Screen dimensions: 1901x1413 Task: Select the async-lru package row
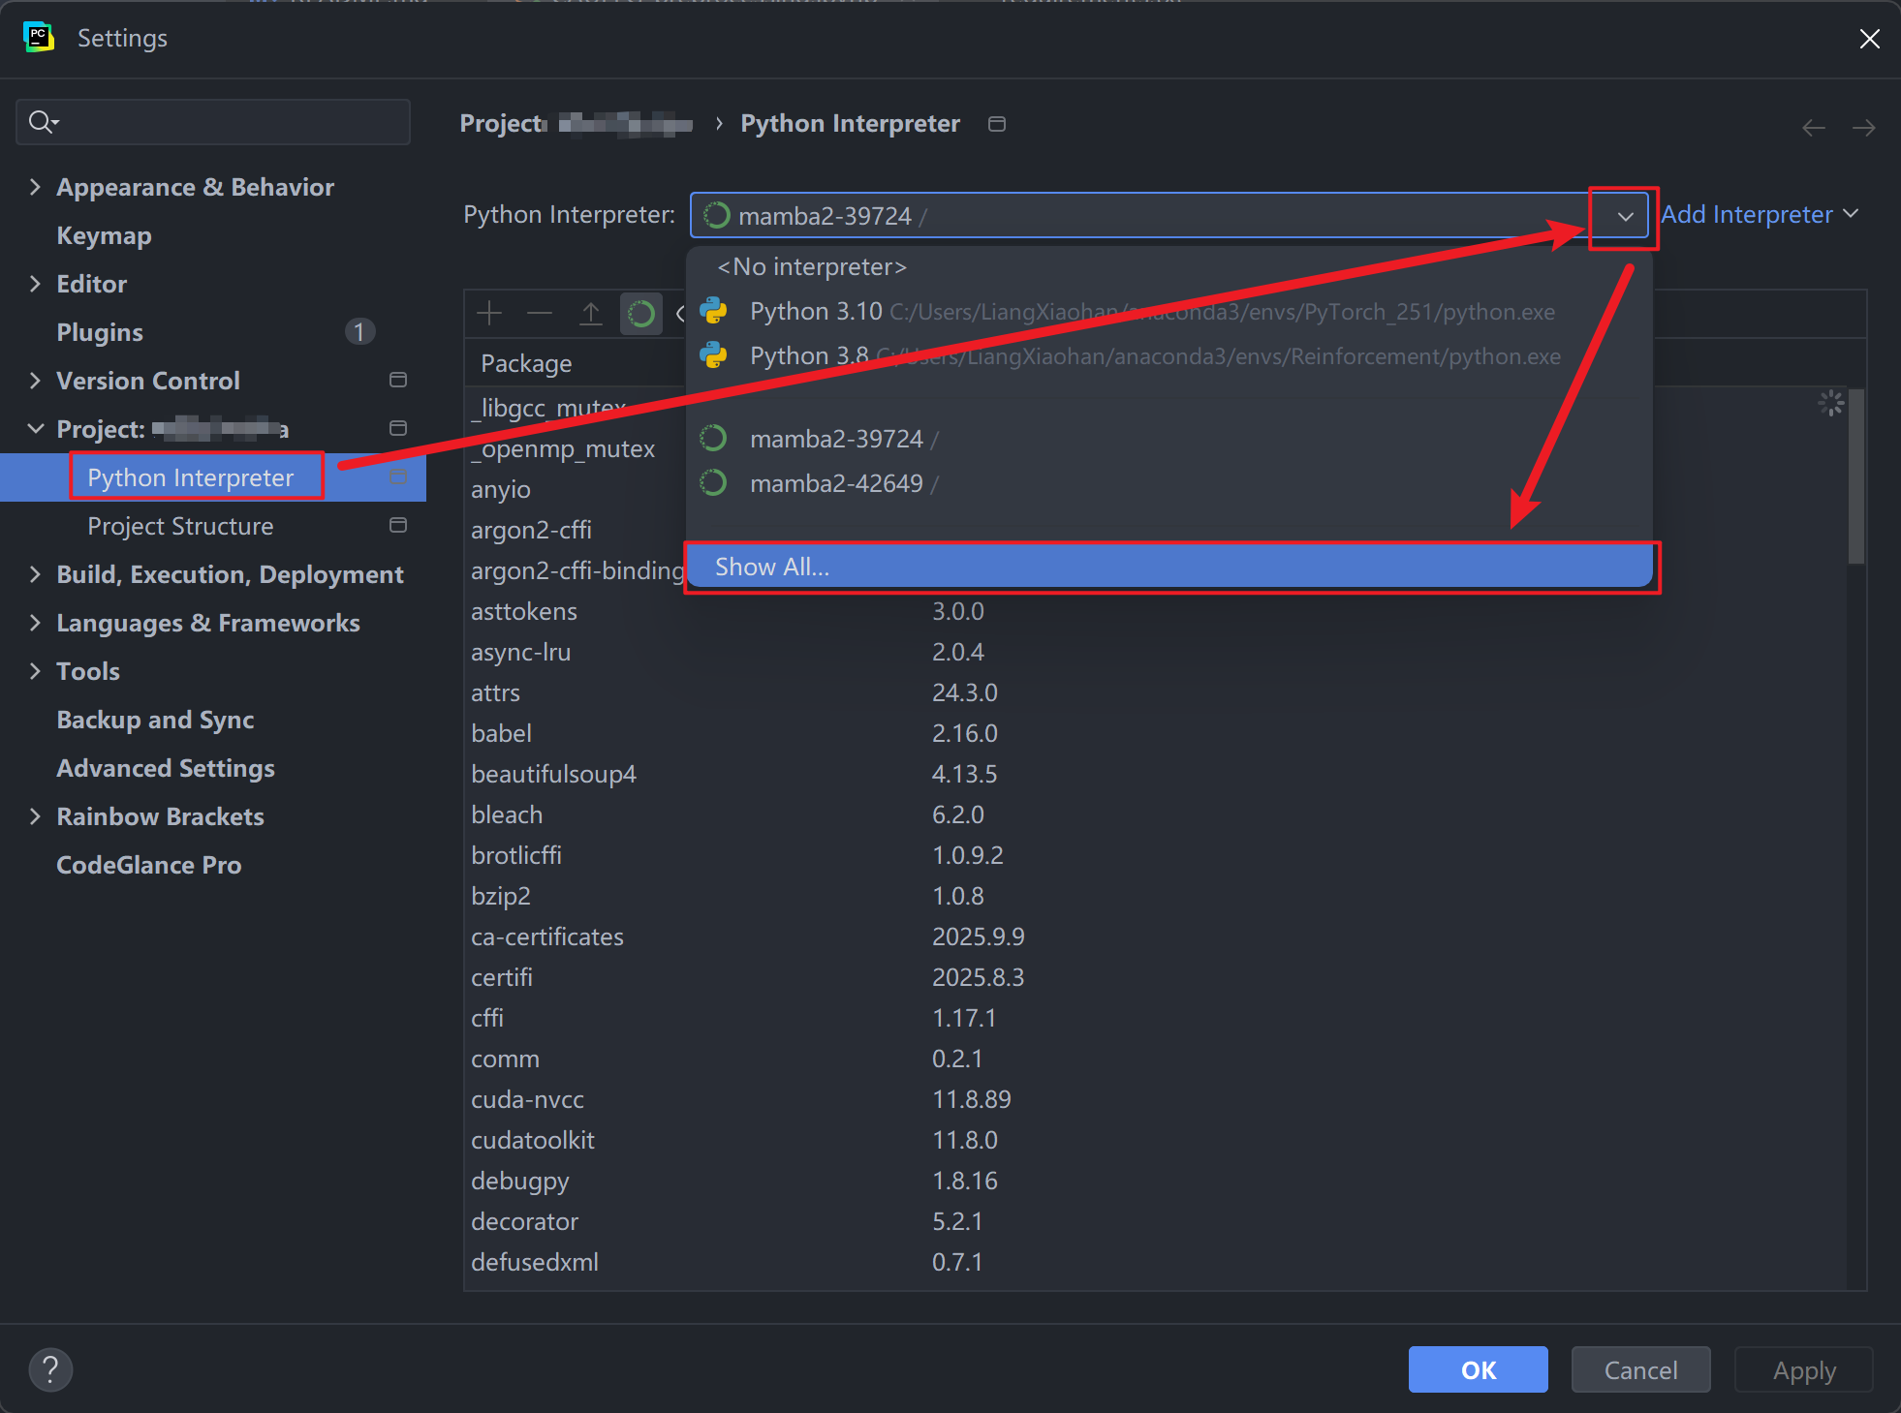click(x=1155, y=652)
